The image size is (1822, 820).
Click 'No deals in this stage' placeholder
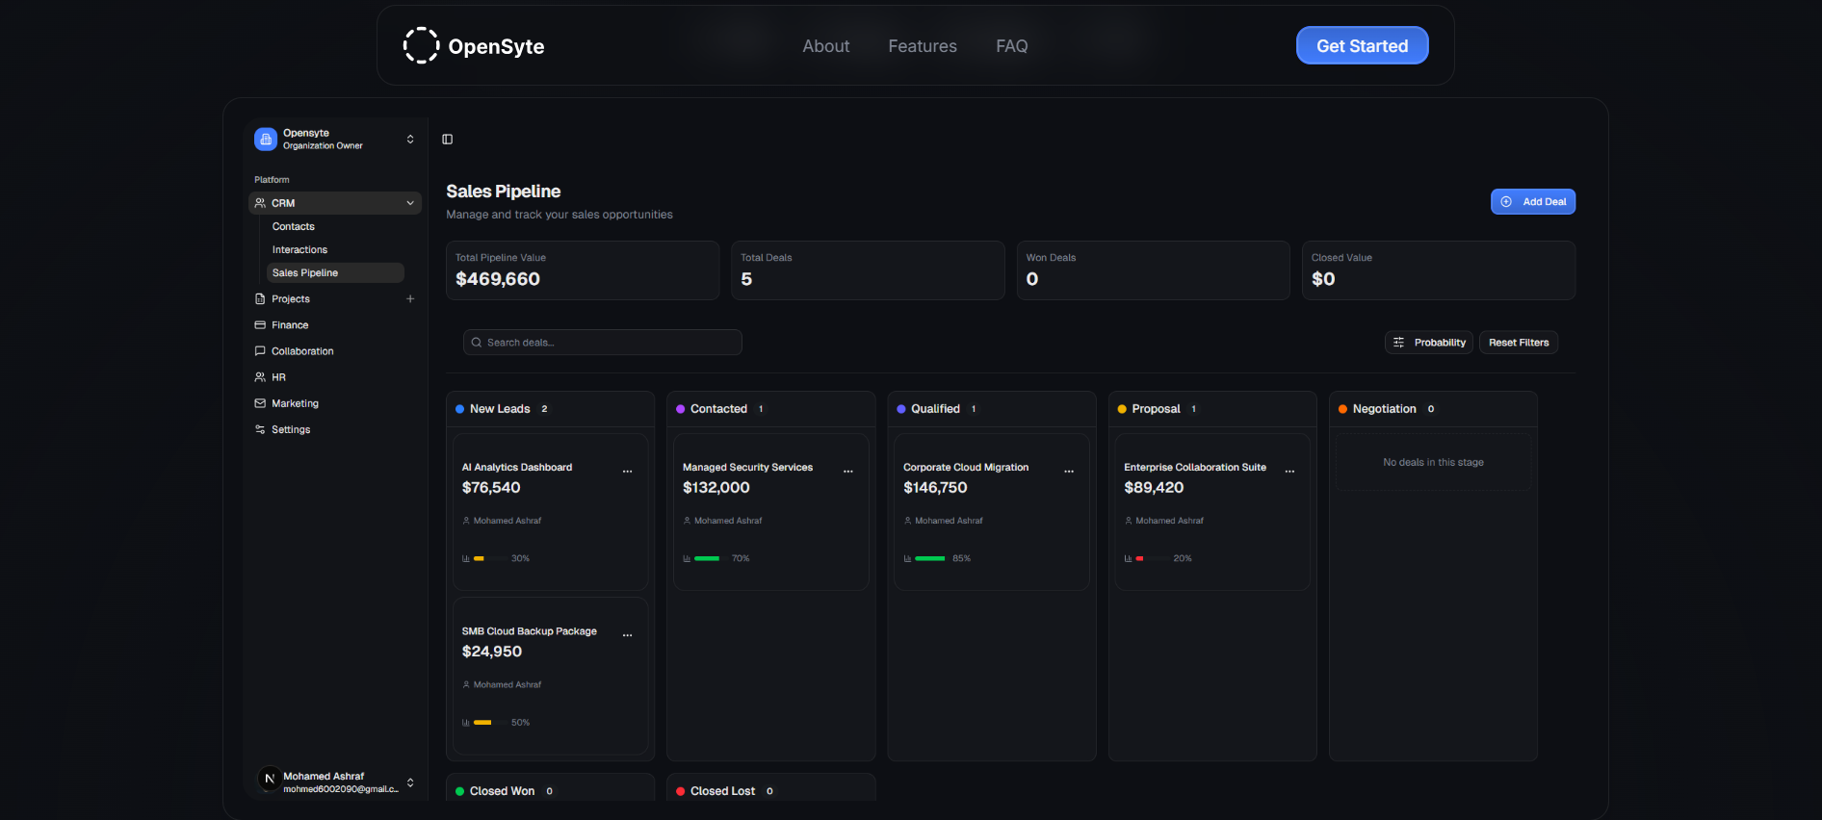1433,463
